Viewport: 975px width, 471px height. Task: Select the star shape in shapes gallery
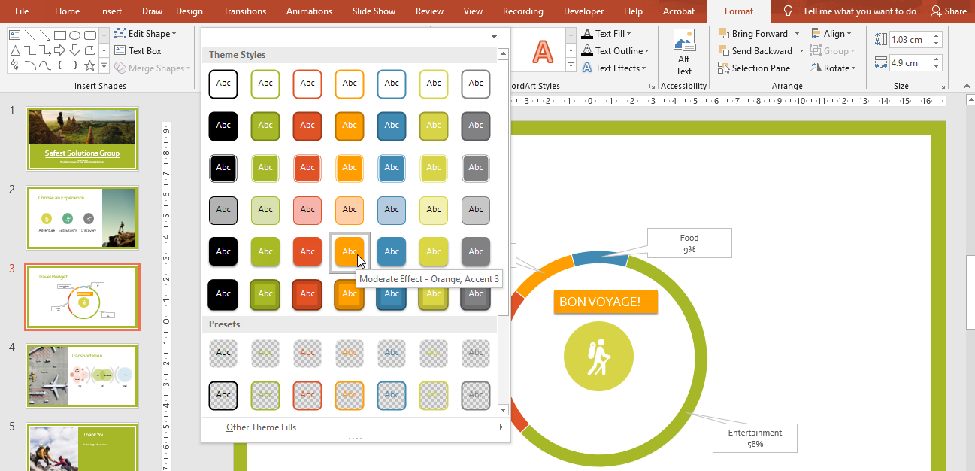[89, 65]
